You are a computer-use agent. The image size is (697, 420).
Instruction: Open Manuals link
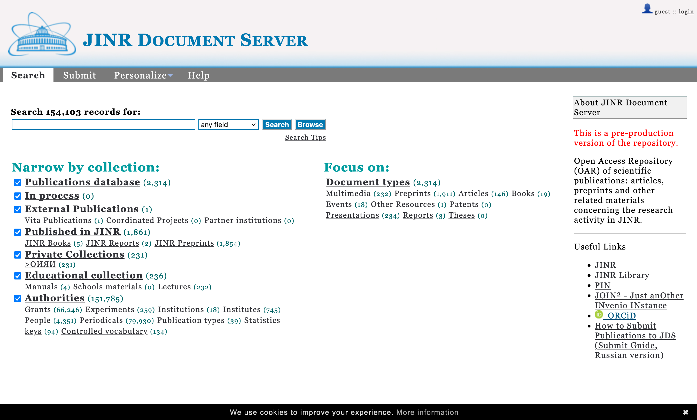point(41,287)
